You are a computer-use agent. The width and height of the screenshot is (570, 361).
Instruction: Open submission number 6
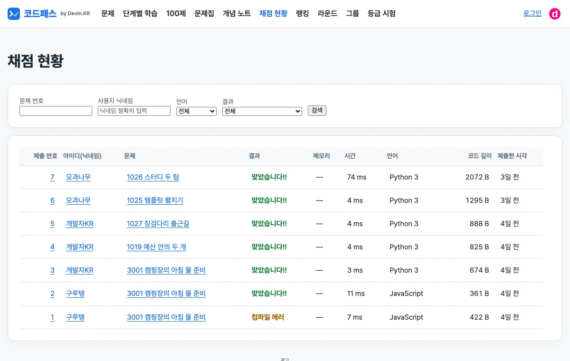tap(52, 200)
